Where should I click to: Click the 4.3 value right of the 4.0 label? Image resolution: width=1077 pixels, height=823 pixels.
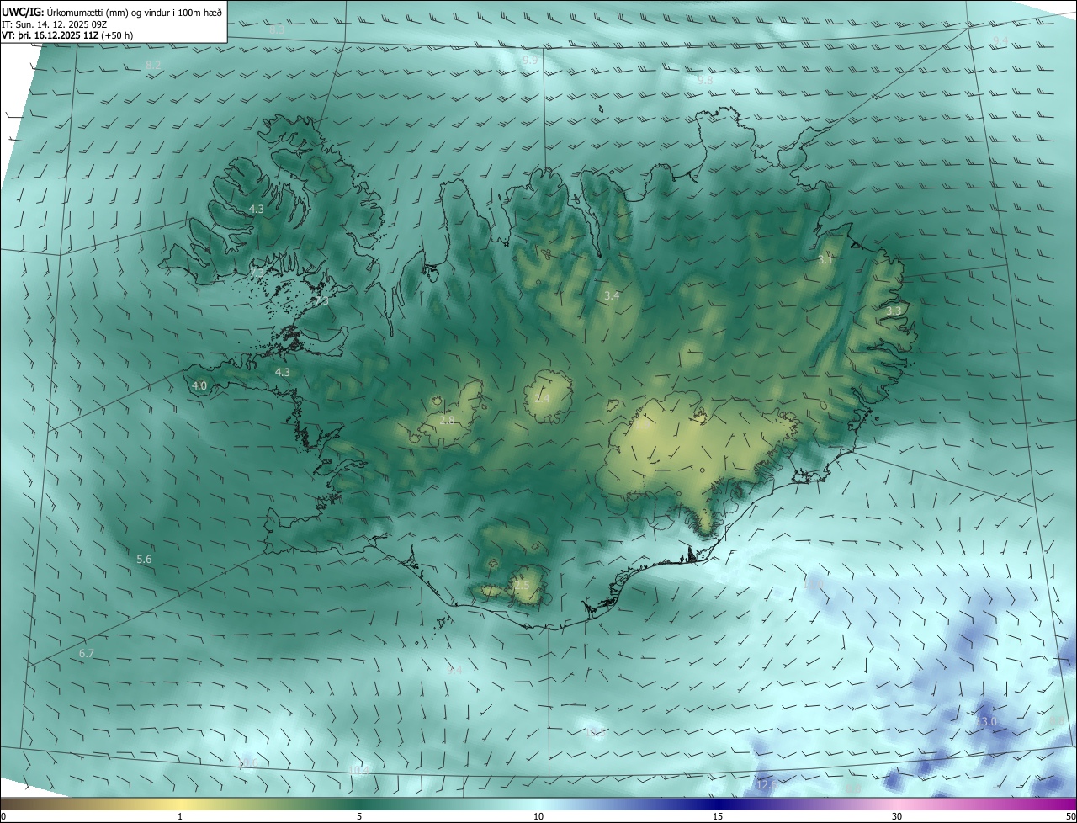point(283,372)
